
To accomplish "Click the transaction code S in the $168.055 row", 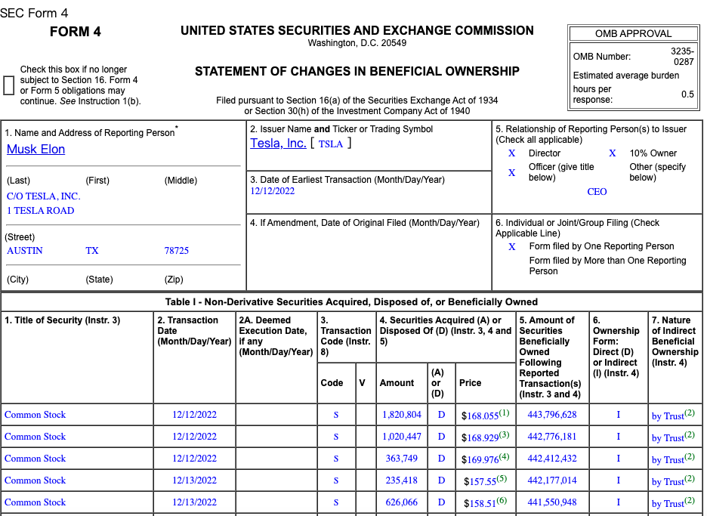I will (x=336, y=415).
